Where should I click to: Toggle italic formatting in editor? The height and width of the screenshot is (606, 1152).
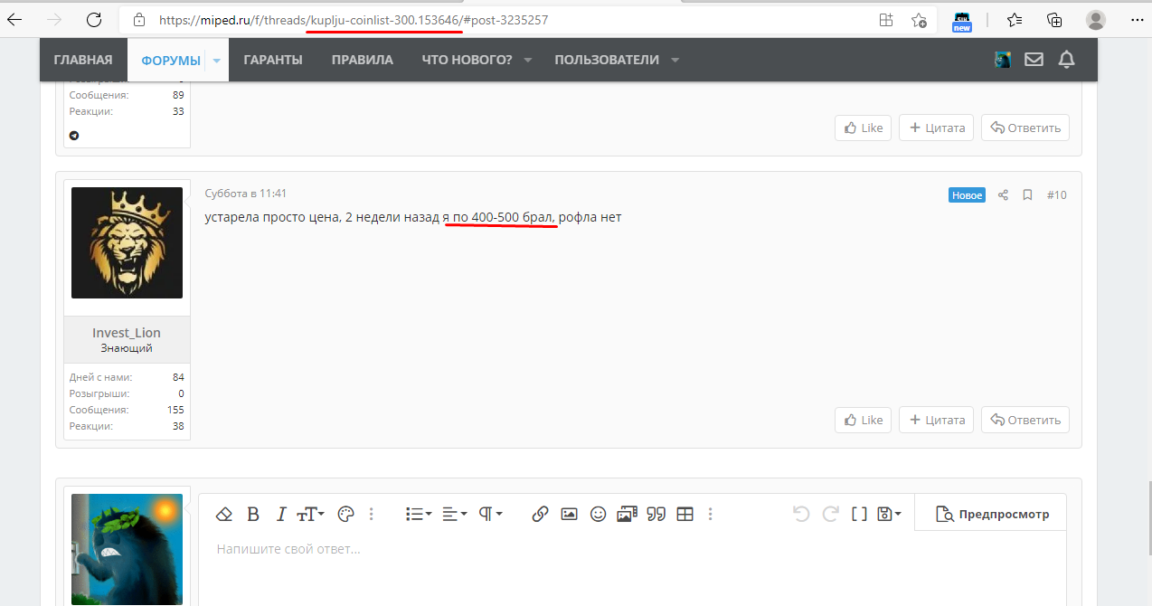pos(280,514)
